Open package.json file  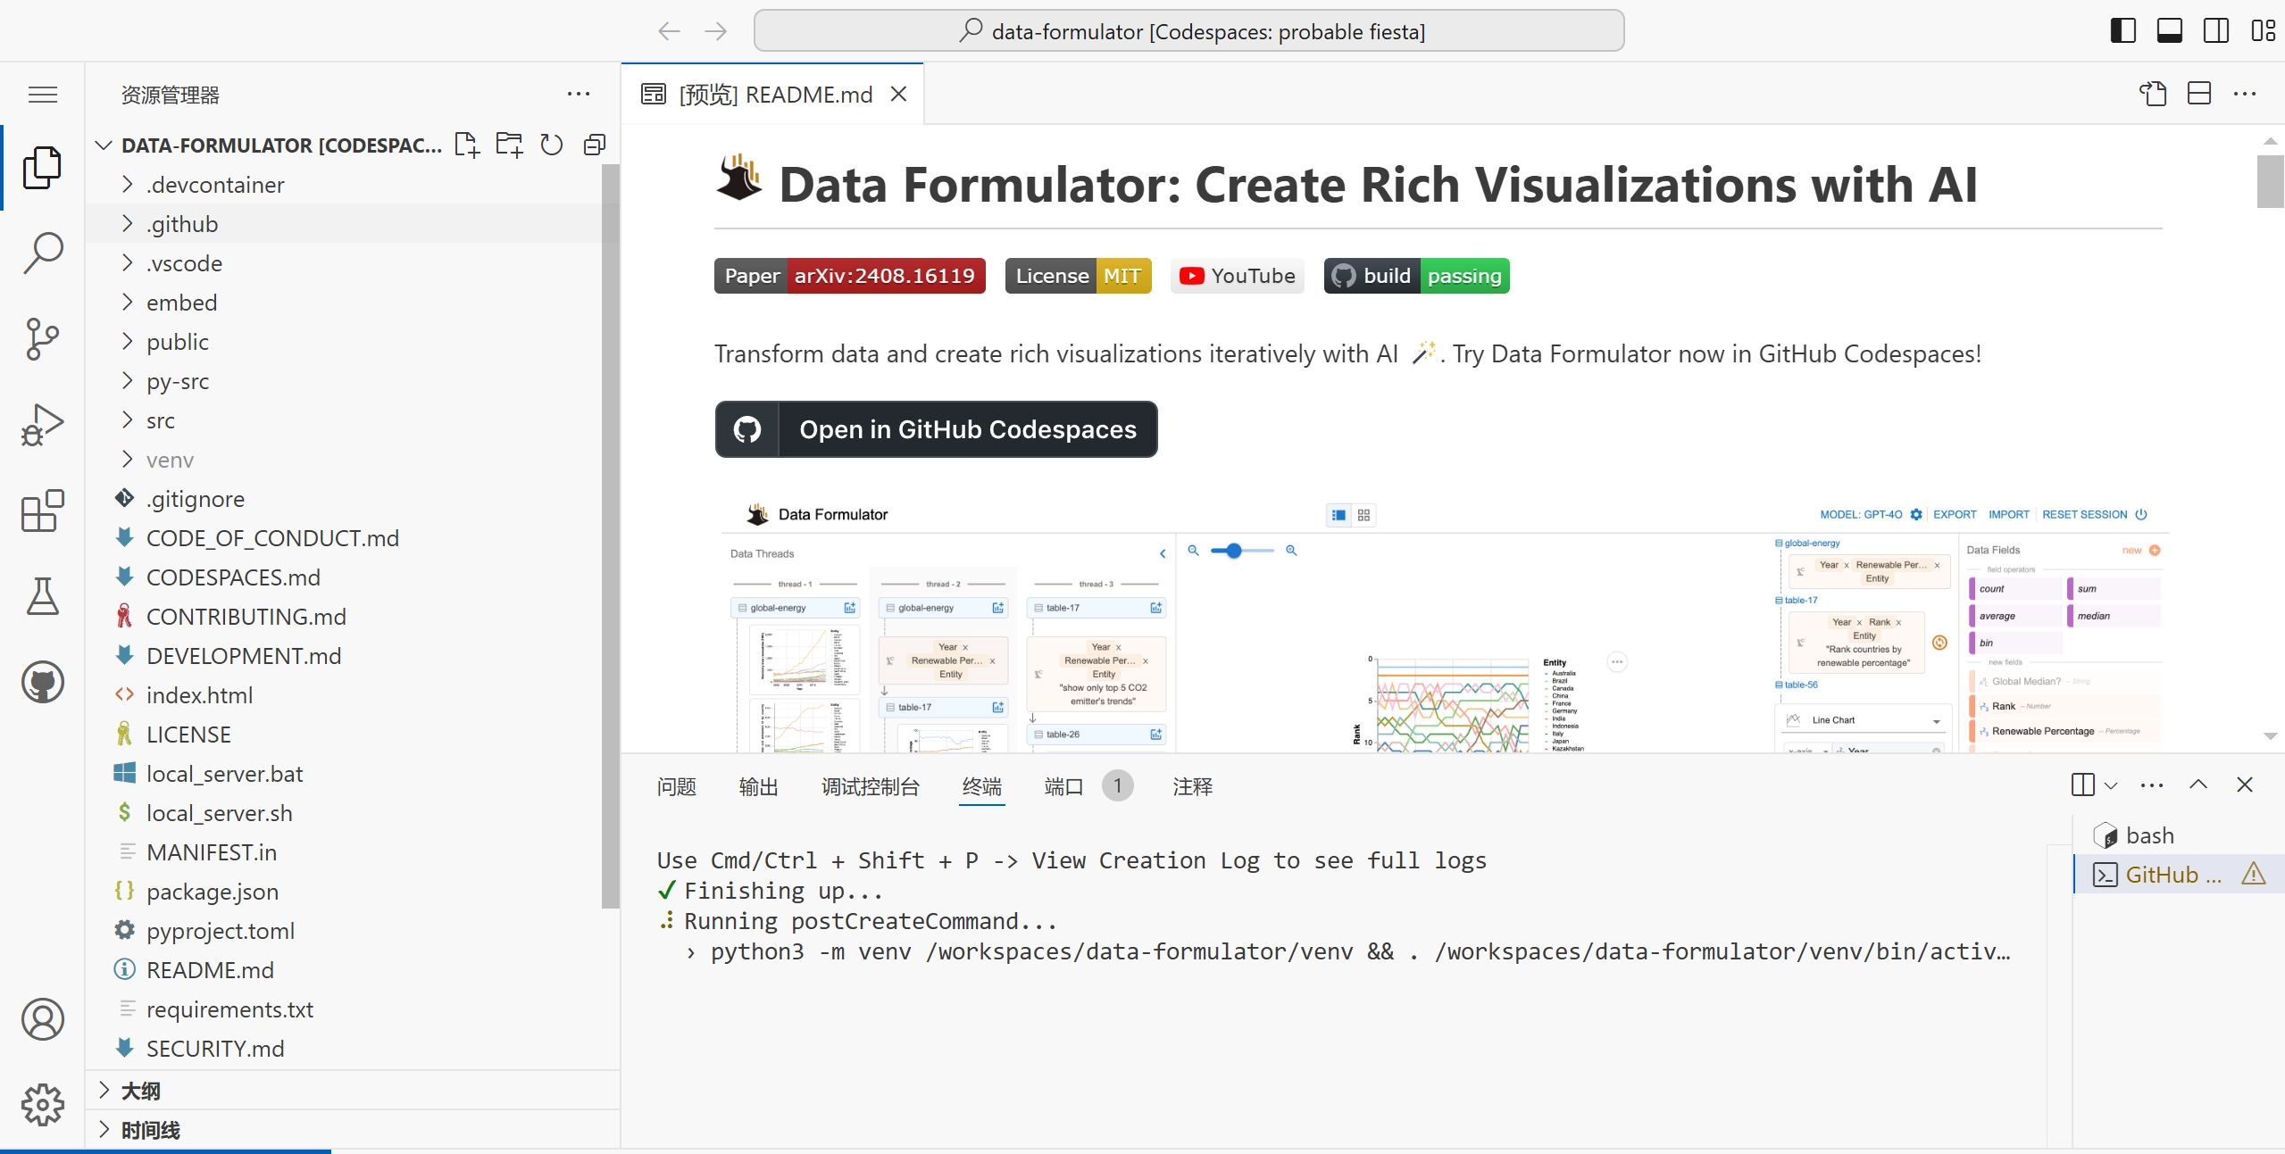(x=353, y=892)
